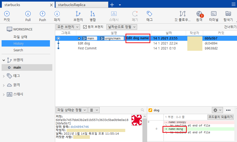Image resolution: width=237 pixels, height=142 pixels.
Task: Select the Edit dog commit row
Action: (x=146, y=43)
